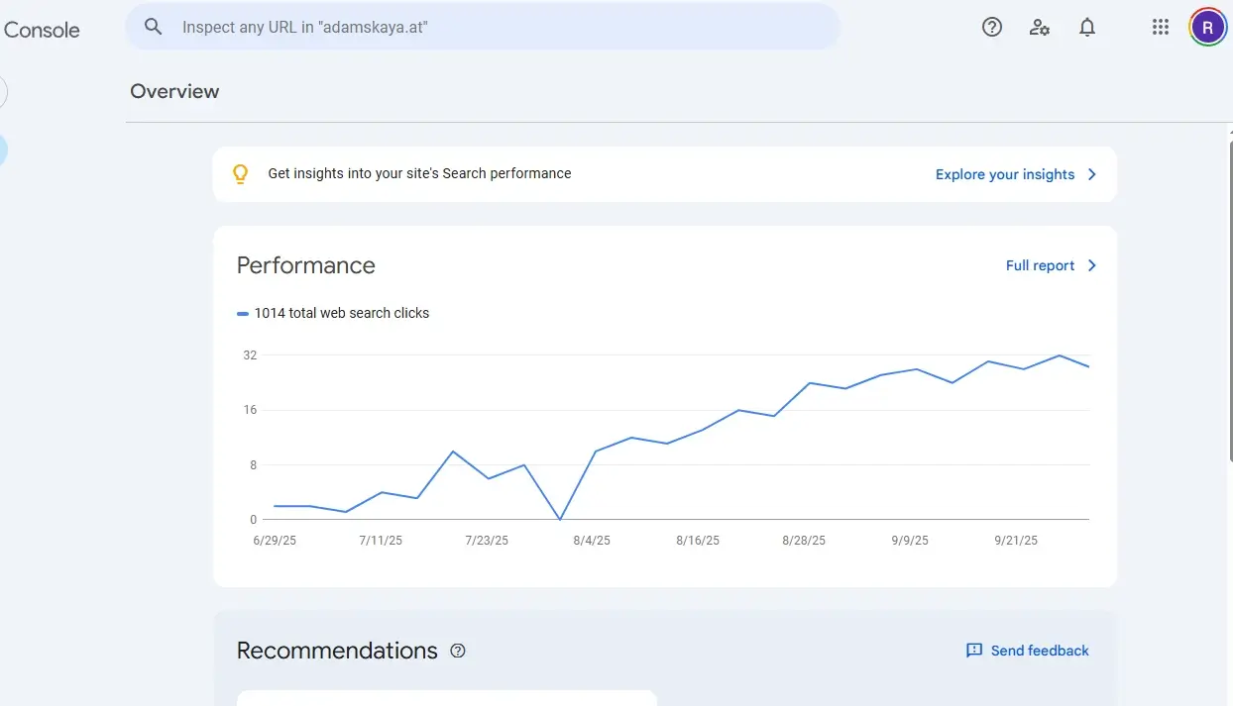Click the help icon beside Recommendations
Image resolution: width=1233 pixels, height=706 pixels.
coord(457,651)
